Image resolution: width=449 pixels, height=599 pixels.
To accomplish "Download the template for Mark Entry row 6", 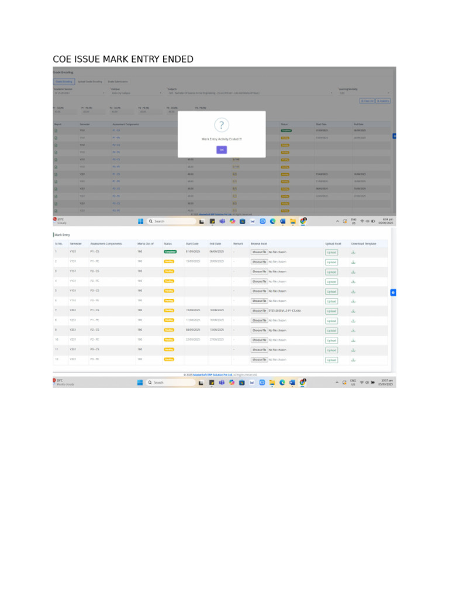I will tap(353, 301).
